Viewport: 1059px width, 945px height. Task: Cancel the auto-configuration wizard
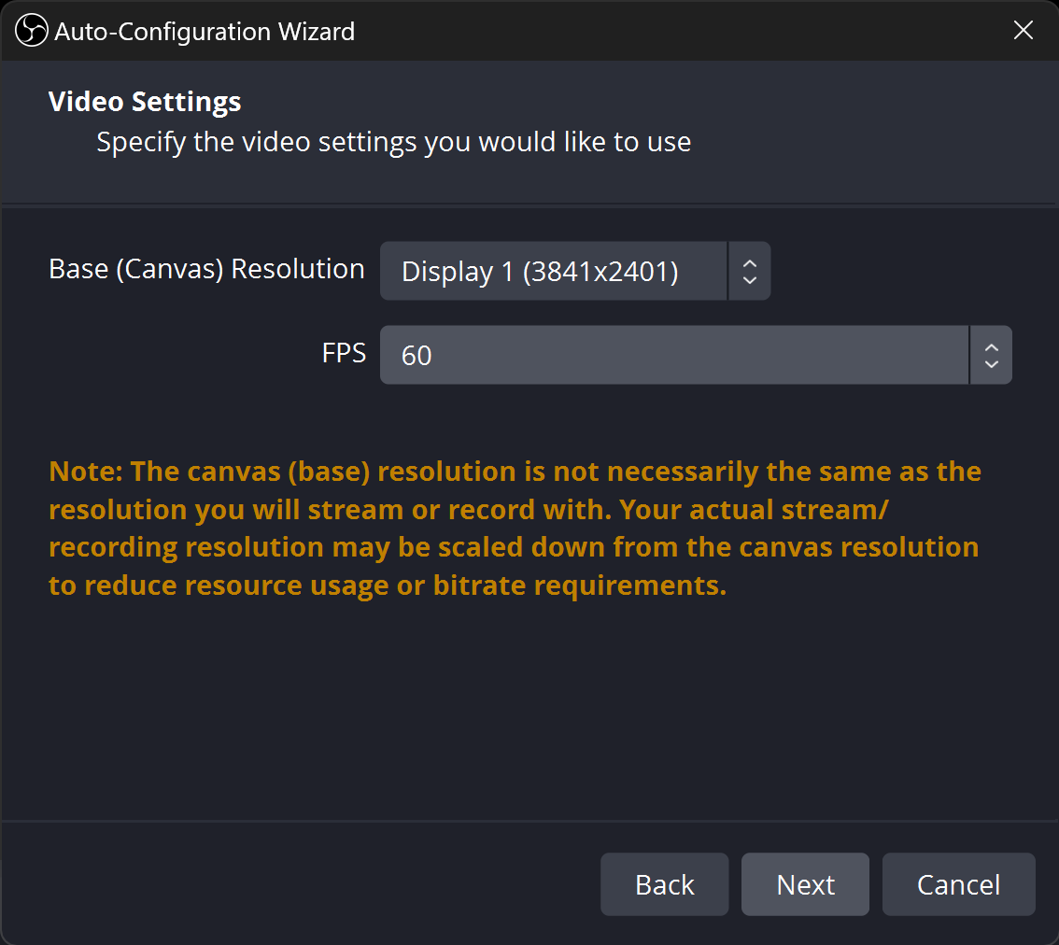coord(958,884)
